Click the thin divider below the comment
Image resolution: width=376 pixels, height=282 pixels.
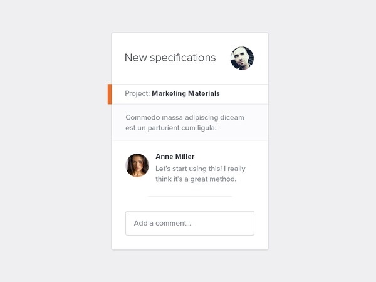coord(190,197)
